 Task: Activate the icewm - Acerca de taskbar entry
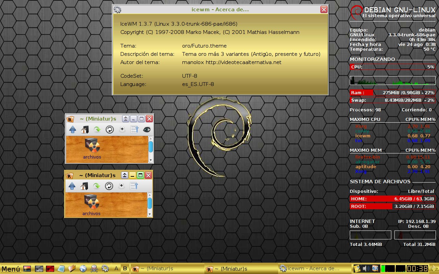pyautogui.click(x=315, y=269)
